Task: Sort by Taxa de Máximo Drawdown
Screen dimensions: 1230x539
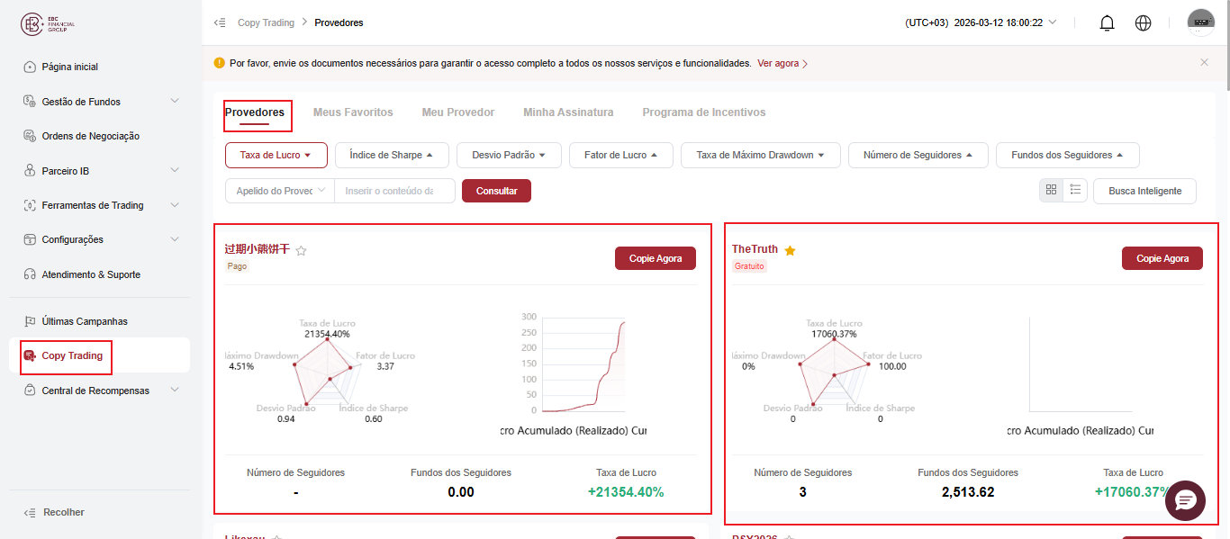Action: 761,155
